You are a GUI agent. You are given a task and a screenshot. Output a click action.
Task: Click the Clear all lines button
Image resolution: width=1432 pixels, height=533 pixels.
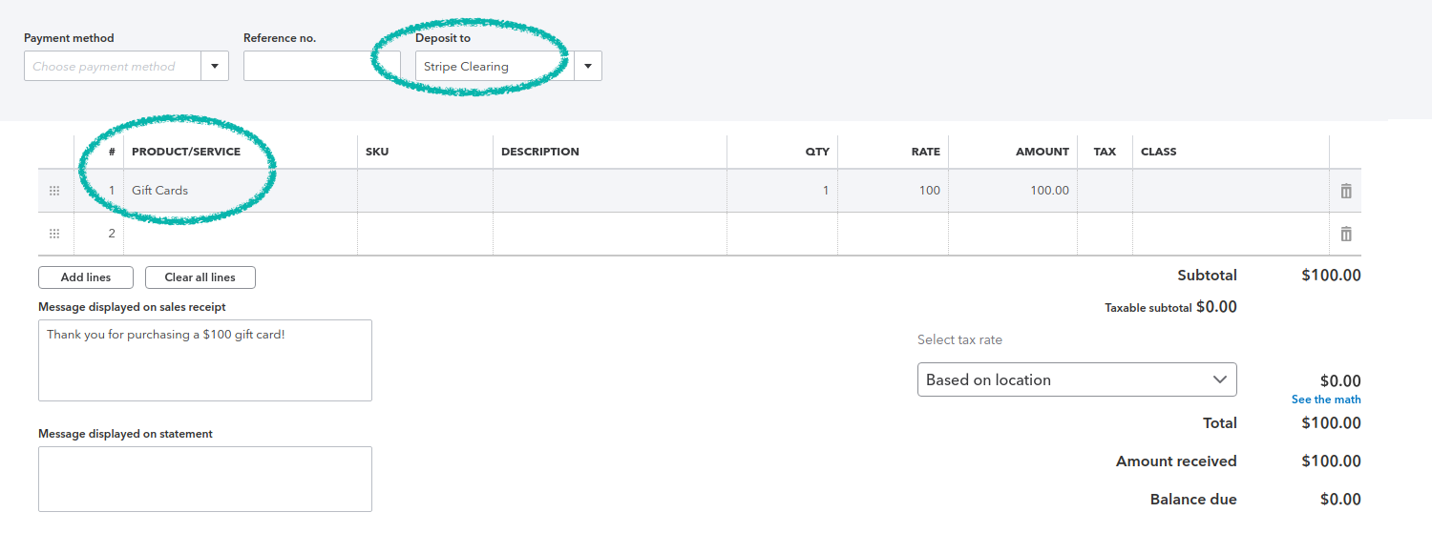click(200, 277)
